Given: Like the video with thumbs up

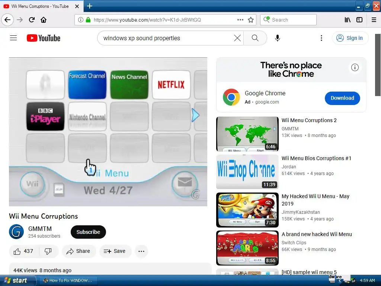Looking at the screenshot, I should pyautogui.click(x=24, y=251).
